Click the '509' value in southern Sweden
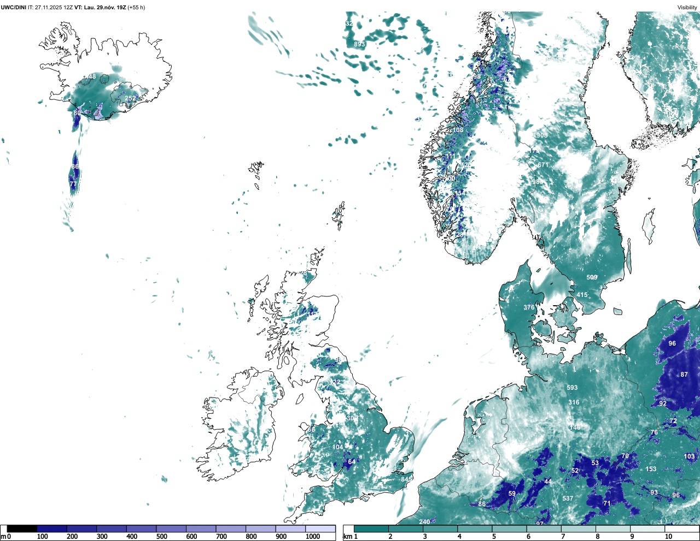 coord(592,277)
